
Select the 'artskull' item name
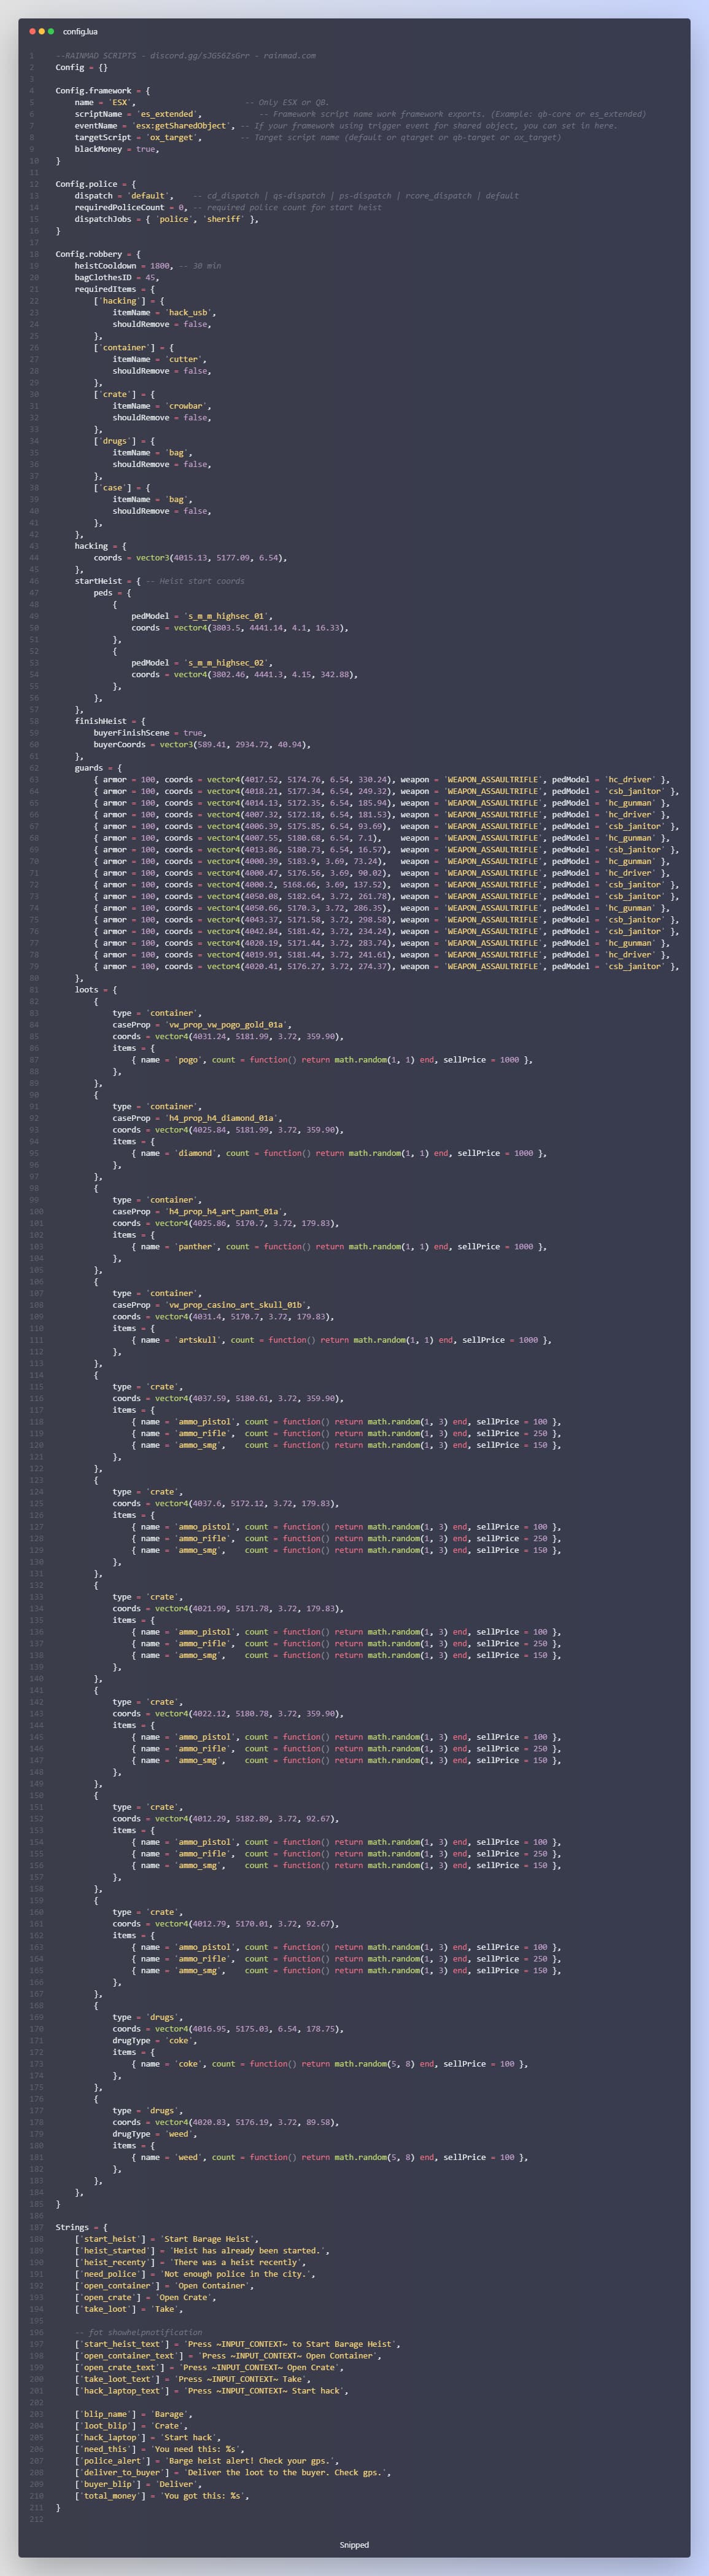pos(198,1340)
